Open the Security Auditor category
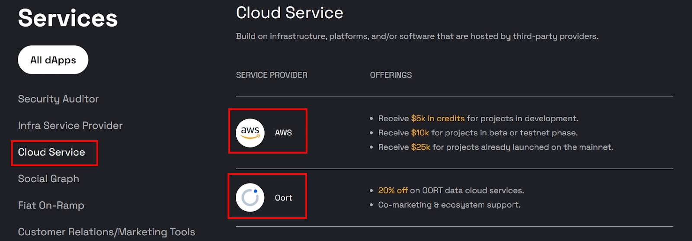 [x=58, y=99]
